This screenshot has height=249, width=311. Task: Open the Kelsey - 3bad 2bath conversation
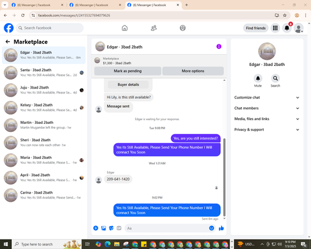click(x=44, y=108)
